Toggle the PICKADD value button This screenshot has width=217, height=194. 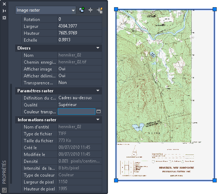pyautogui.click(x=82, y=10)
